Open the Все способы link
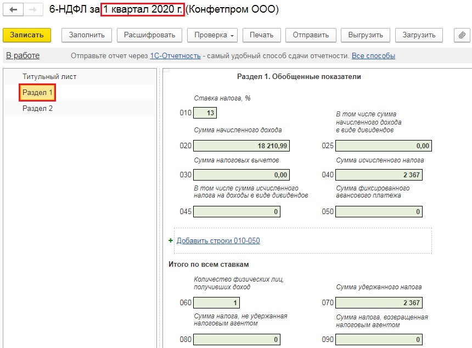This screenshot has width=472, height=348. 373,55
